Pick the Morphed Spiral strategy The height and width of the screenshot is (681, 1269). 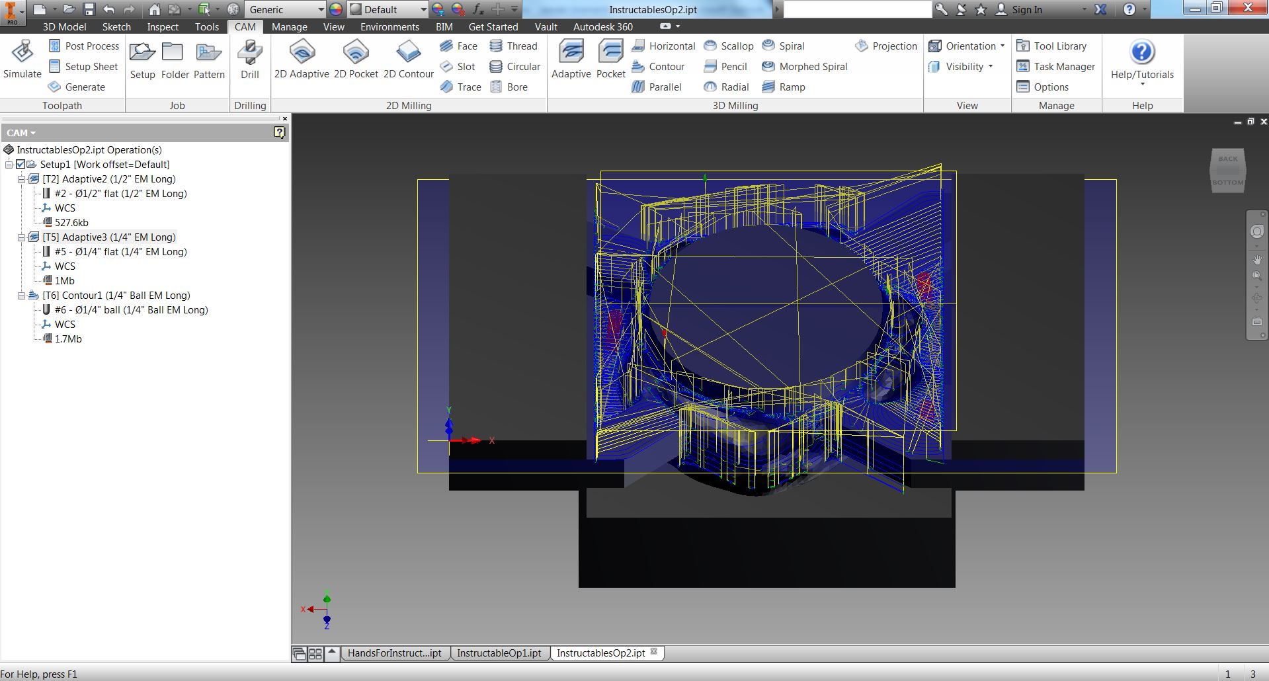pyautogui.click(x=805, y=66)
